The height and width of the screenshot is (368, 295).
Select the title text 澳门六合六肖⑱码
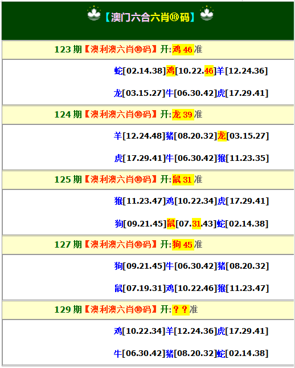(150, 17)
